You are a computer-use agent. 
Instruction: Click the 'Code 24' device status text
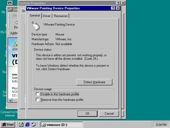coord(91,59)
